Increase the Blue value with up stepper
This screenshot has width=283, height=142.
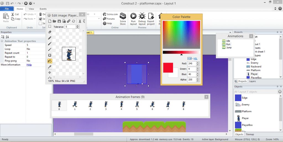[198, 73]
